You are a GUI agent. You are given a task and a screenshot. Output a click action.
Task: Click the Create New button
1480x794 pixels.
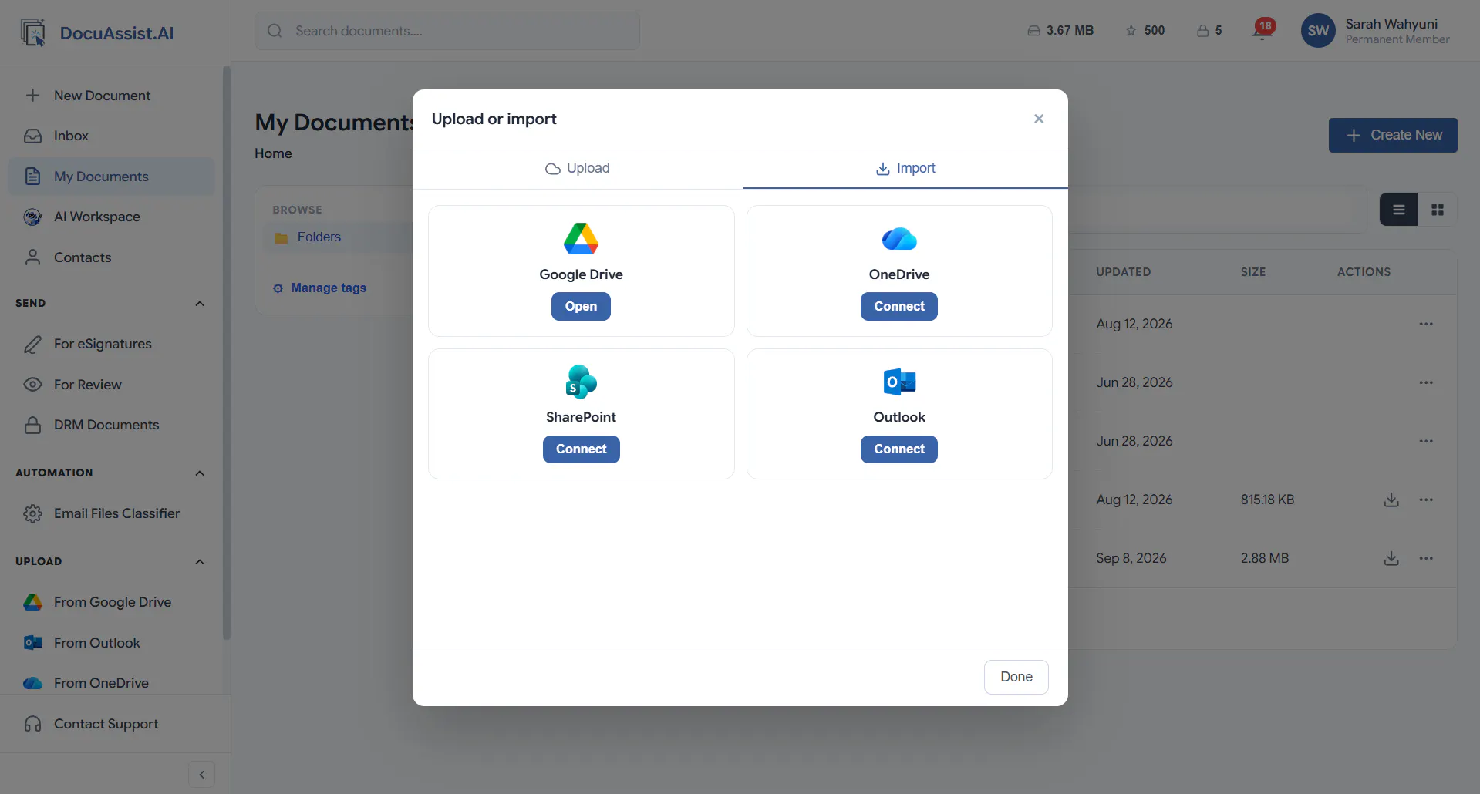coord(1393,135)
